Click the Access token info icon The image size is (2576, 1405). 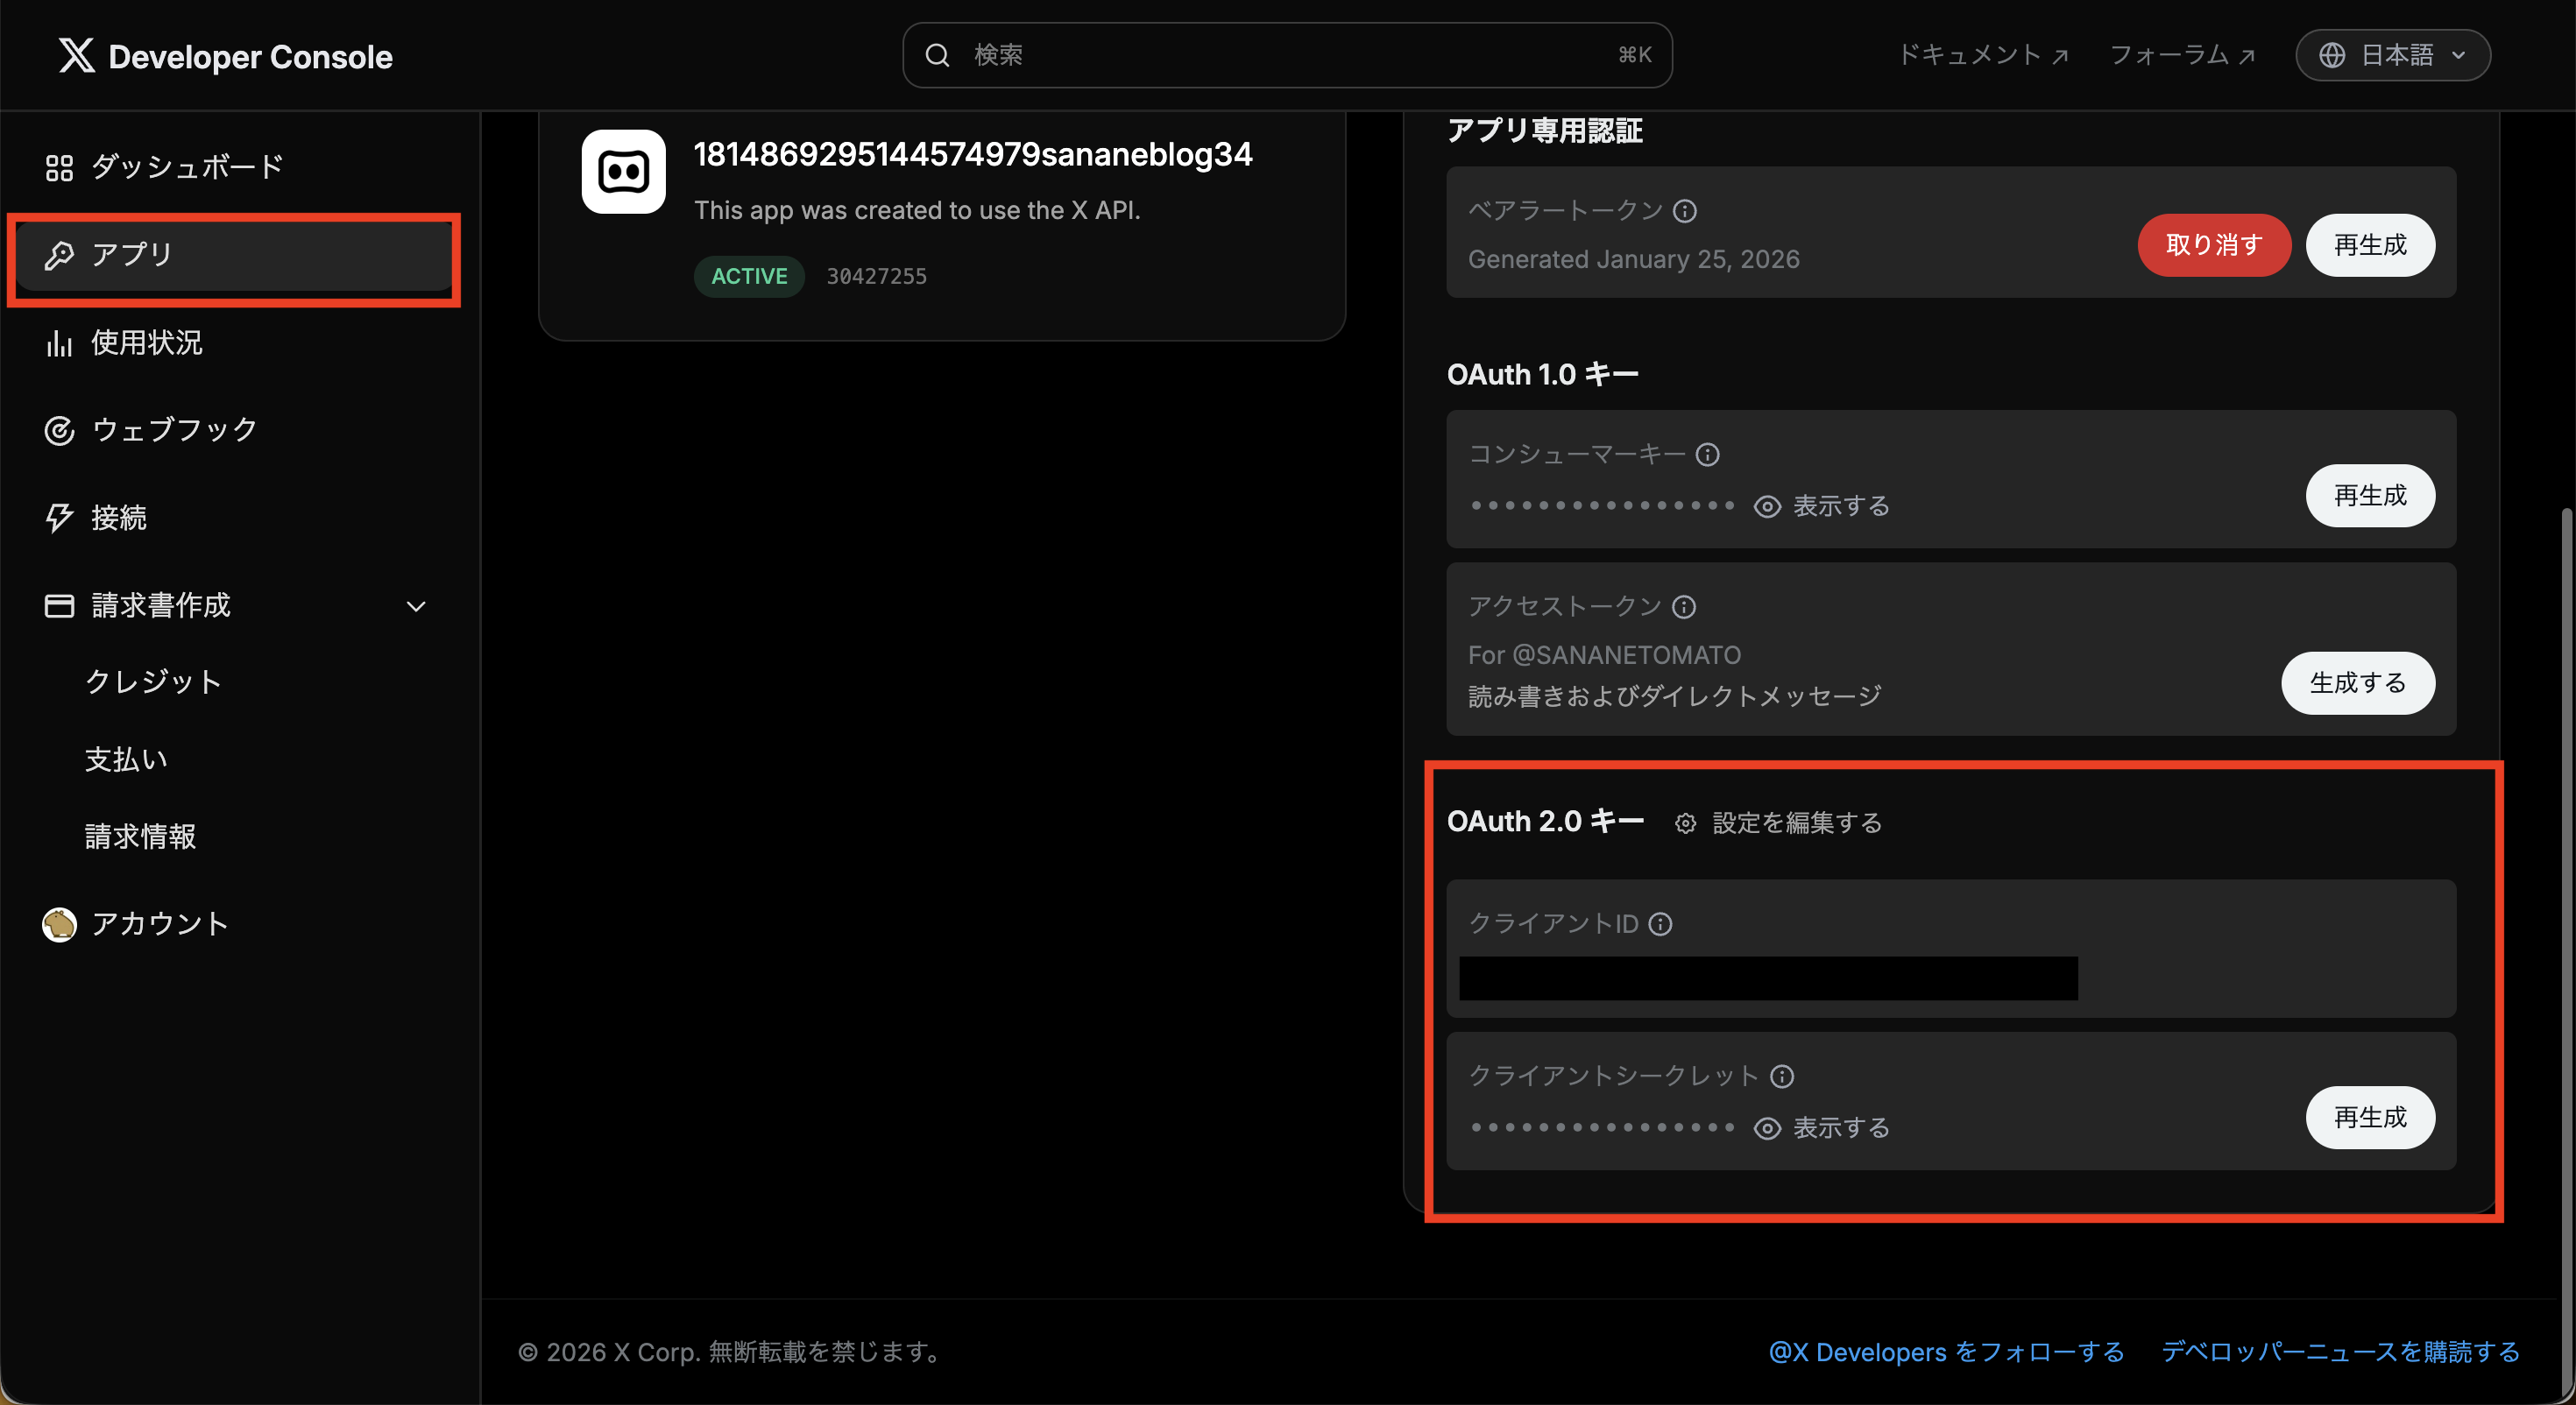coord(1684,607)
